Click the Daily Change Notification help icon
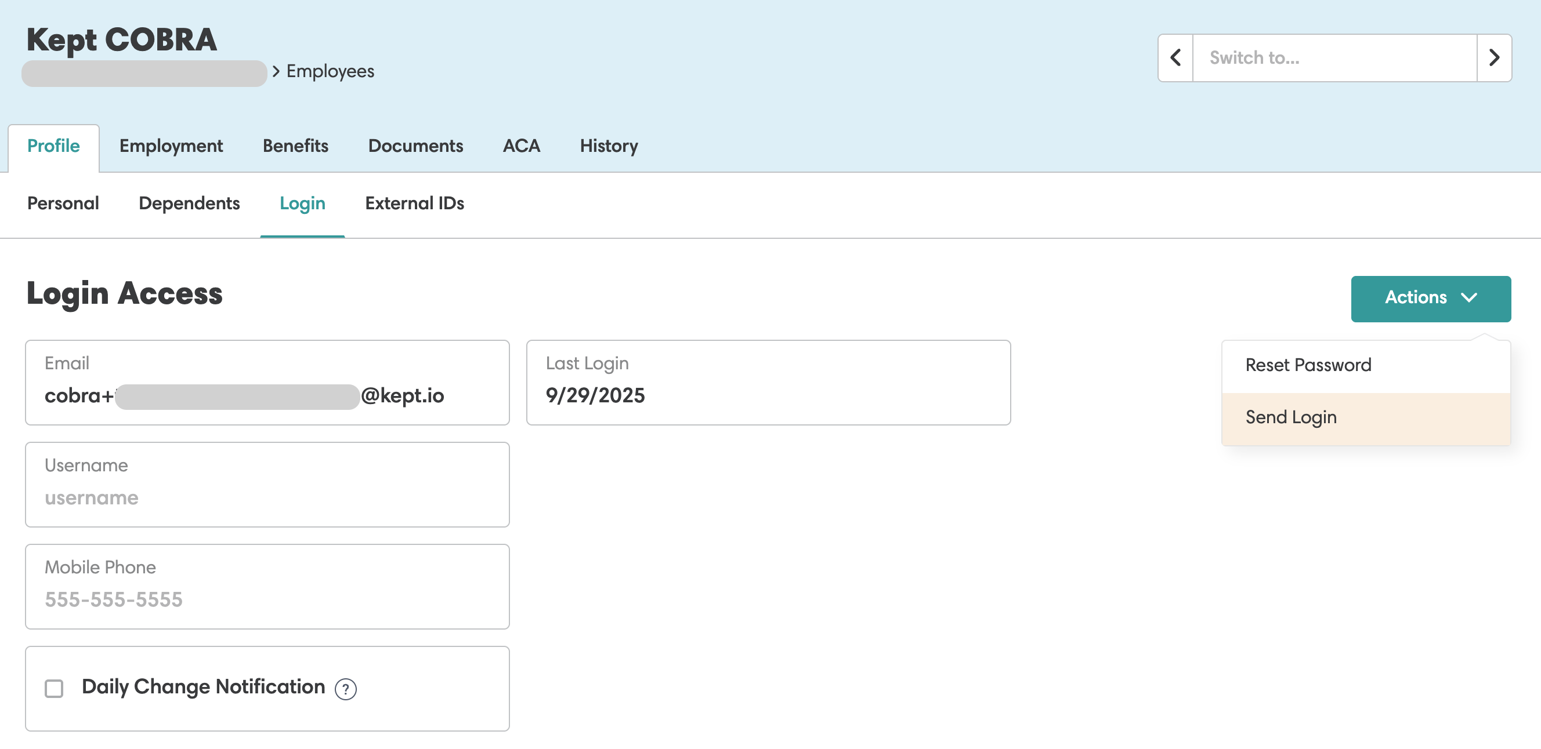 345,689
